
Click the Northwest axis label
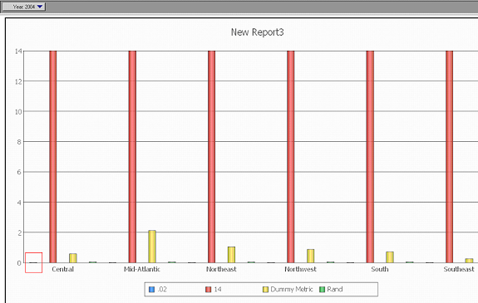click(300, 269)
